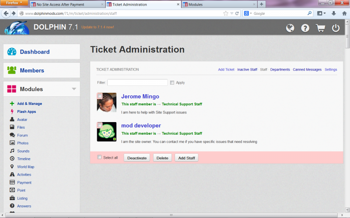Click the Filter text field

[x=137, y=82]
